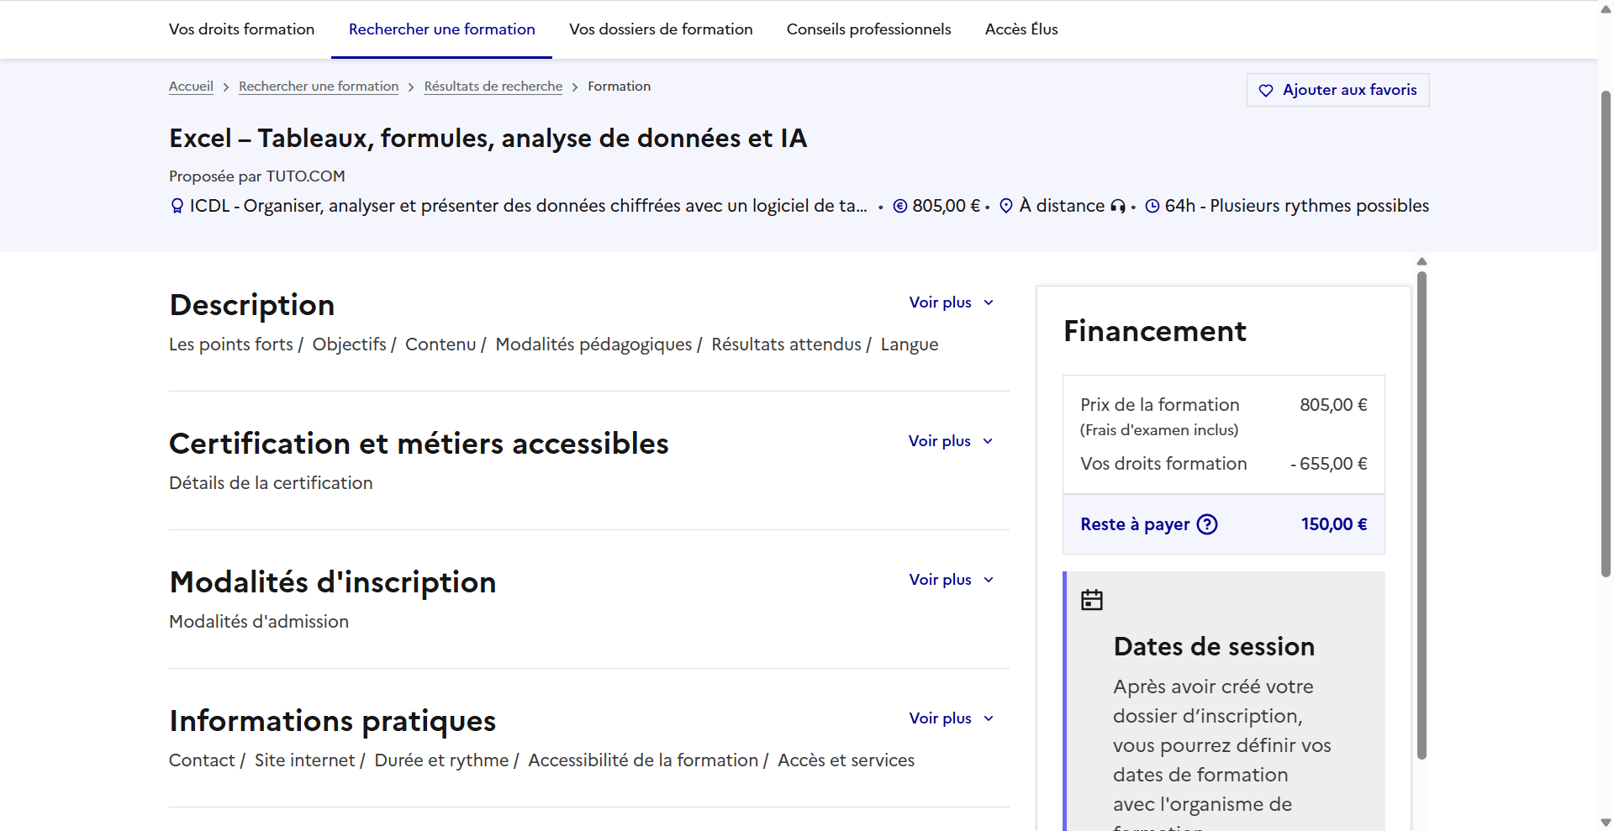The width and height of the screenshot is (1614, 831).
Task: Open the Vos droits formation menu
Action: tap(241, 29)
